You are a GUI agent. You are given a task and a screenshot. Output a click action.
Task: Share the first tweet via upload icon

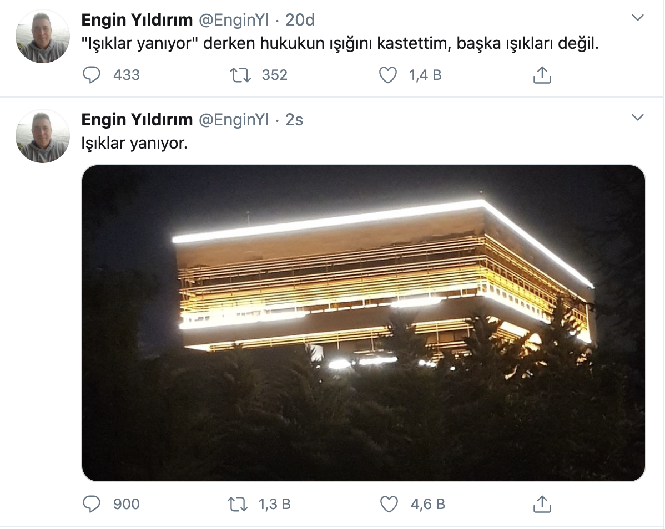click(x=542, y=75)
